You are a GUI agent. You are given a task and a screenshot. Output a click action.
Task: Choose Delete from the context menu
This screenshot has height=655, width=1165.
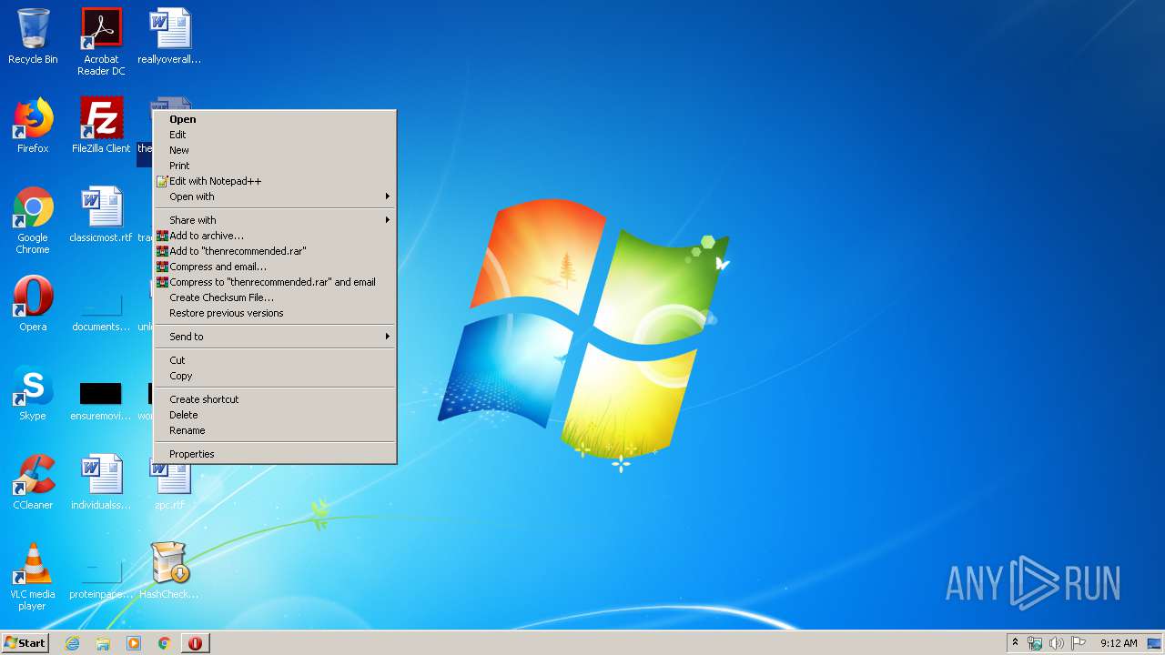pos(275,415)
